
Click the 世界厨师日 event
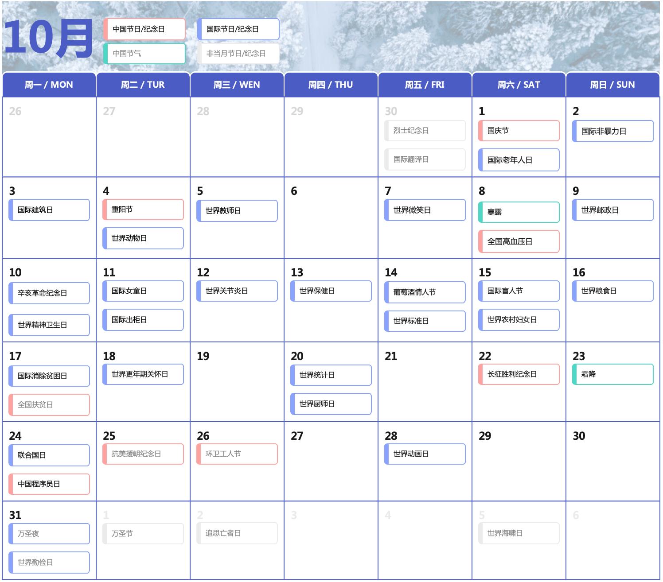pyautogui.click(x=331, y=404)
